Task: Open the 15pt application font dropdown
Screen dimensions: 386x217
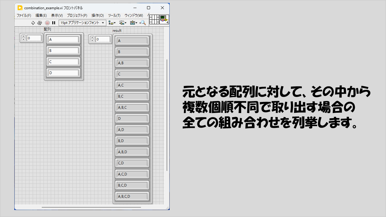Action: pos(82,23)
